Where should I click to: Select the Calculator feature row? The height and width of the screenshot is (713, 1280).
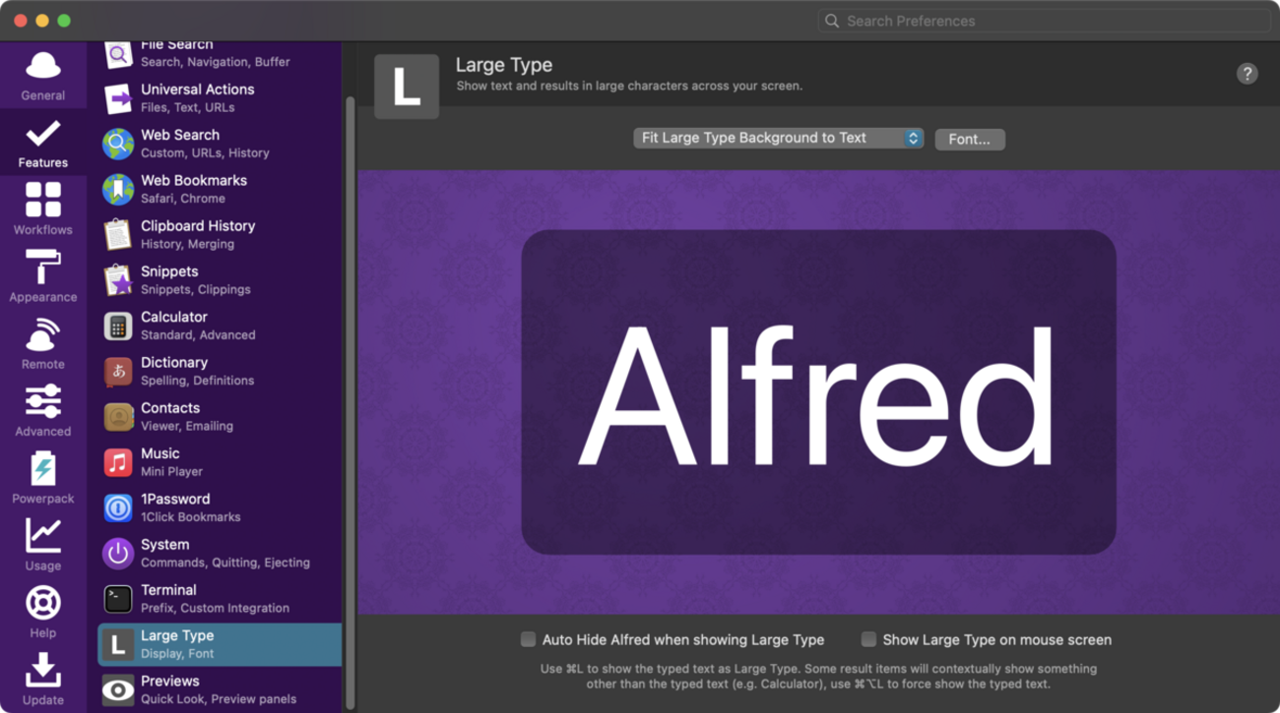coord(220,326)
